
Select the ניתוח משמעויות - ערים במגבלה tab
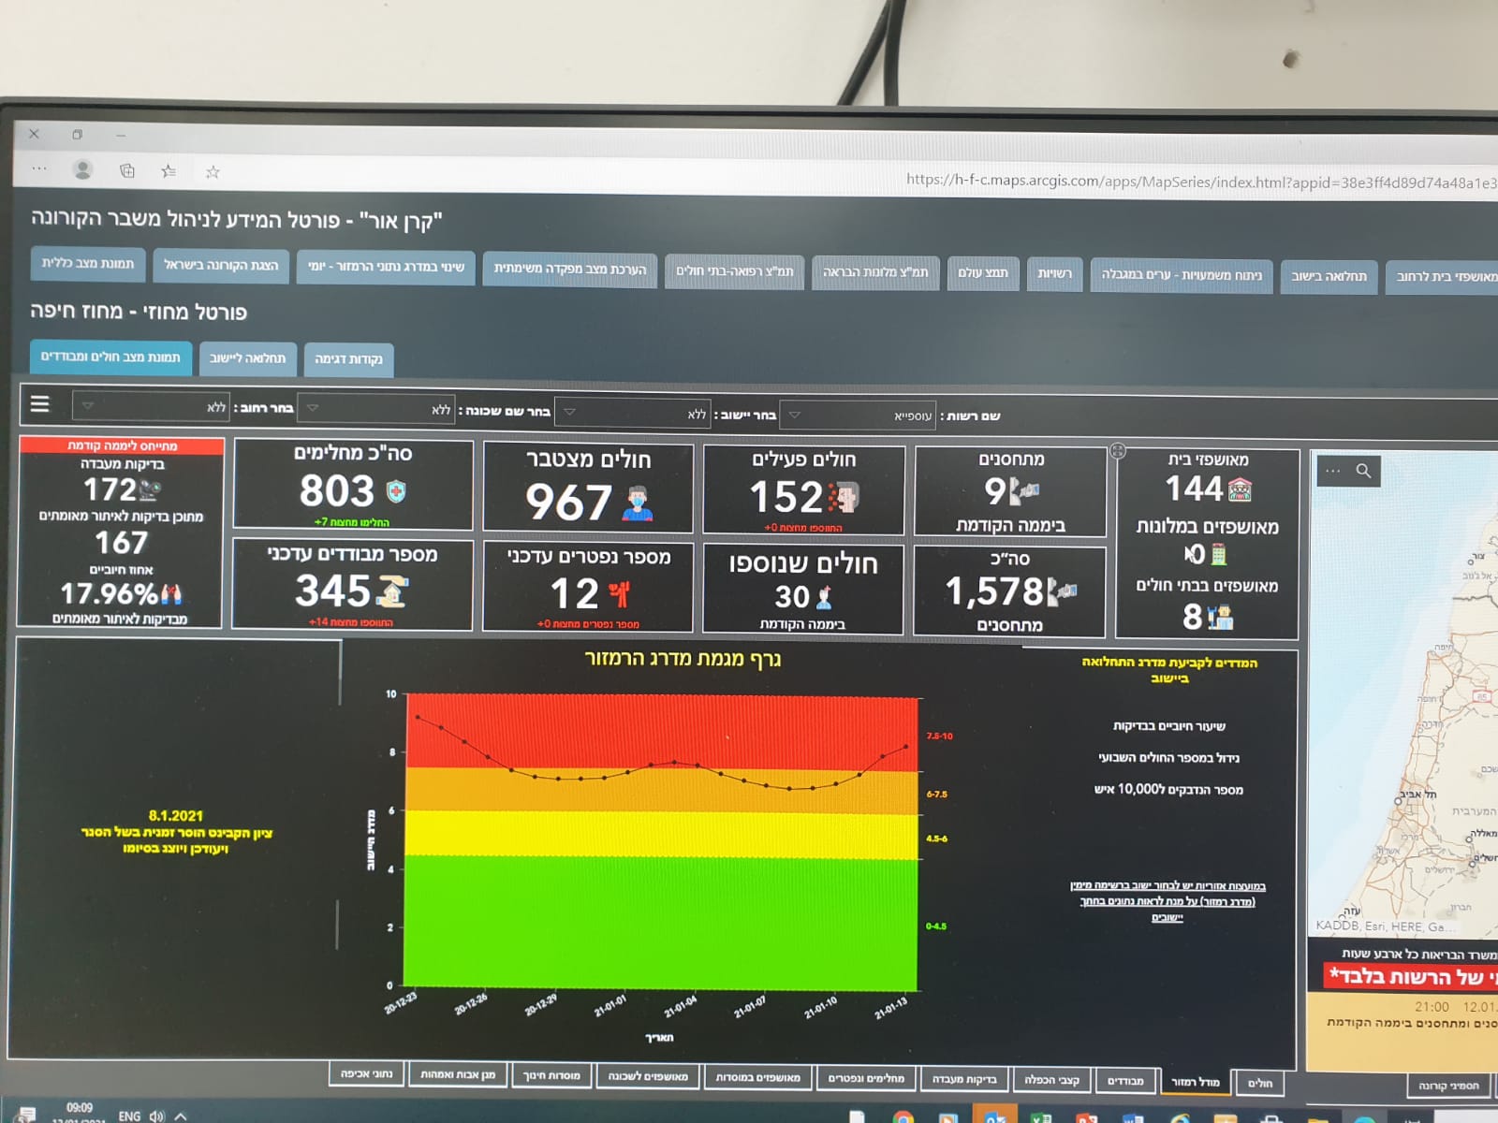[1182, 276]
